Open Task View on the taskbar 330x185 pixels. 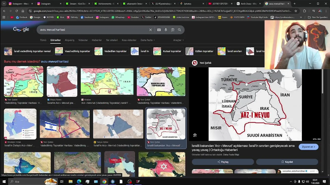pyautogui.click(x=62, y=181)
